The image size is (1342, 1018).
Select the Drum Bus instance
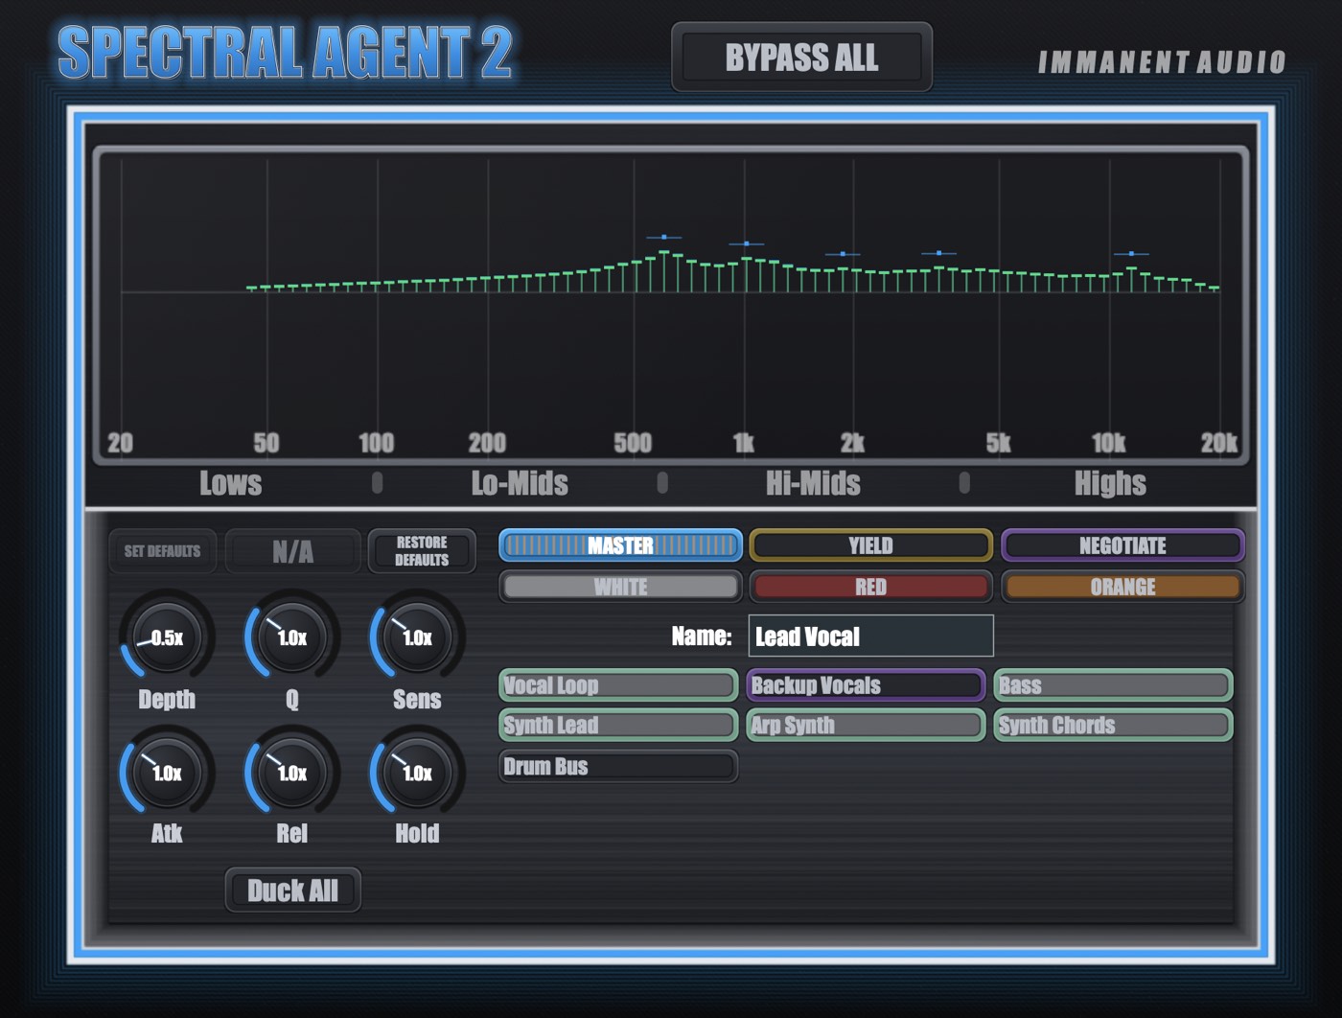pyautogui.click(x=618, y=766)
